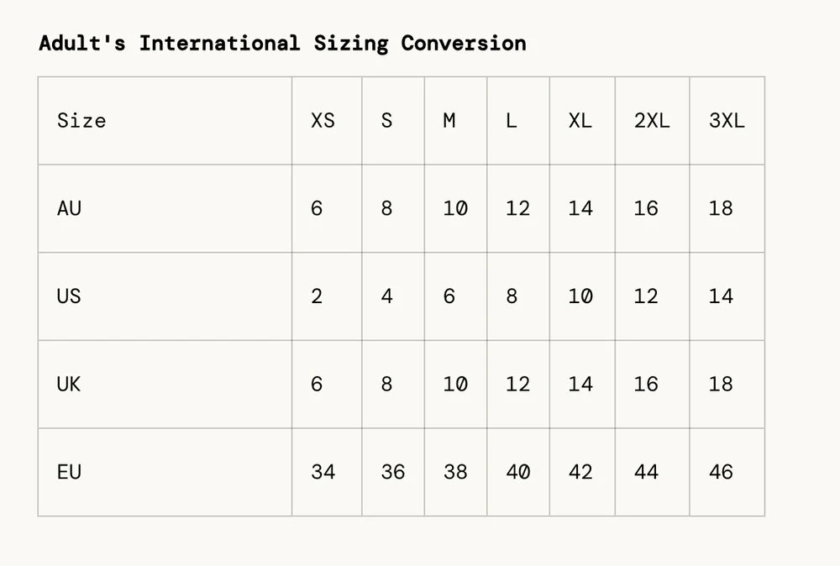Select the AU row label

69,208
